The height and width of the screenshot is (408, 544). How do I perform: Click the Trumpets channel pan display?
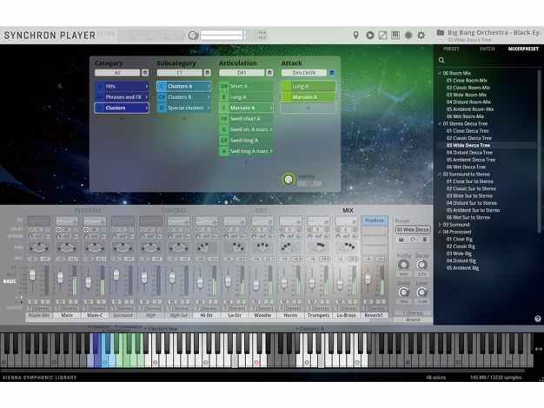point(318,247)
